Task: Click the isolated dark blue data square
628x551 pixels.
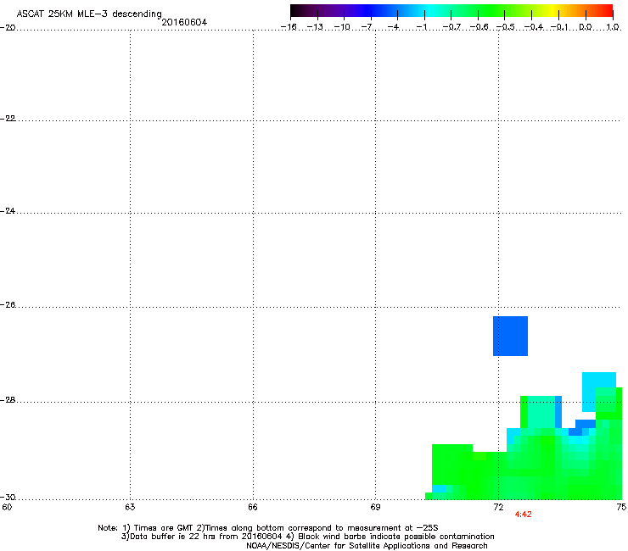Action: [510, 337]
